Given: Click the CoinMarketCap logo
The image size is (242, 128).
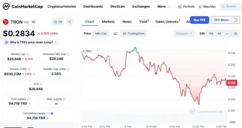Looking at the screenshot, I should [23, 6].
